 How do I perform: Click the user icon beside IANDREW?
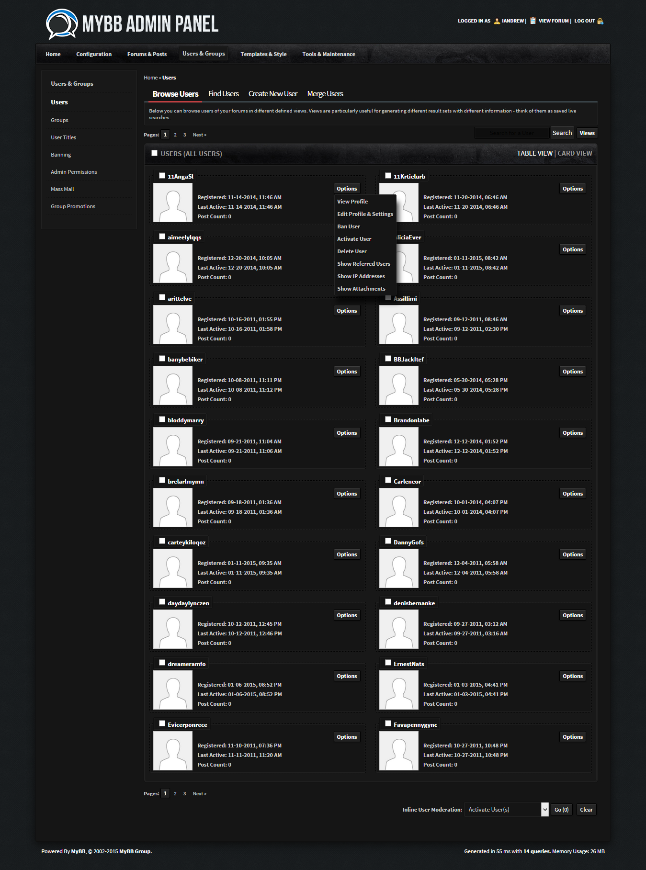497,21
